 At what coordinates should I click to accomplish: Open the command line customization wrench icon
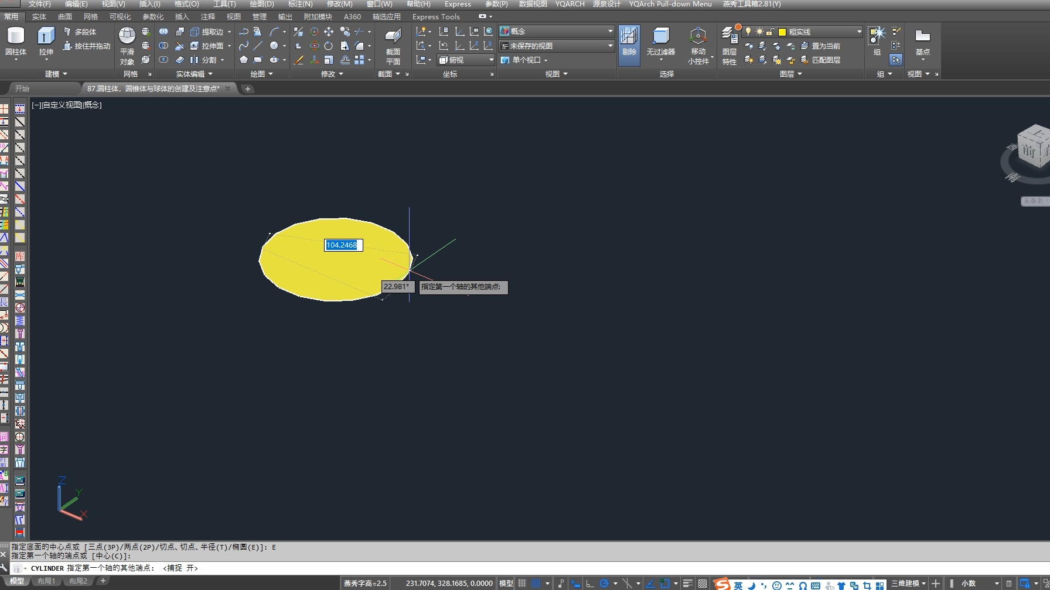[4, 568]
